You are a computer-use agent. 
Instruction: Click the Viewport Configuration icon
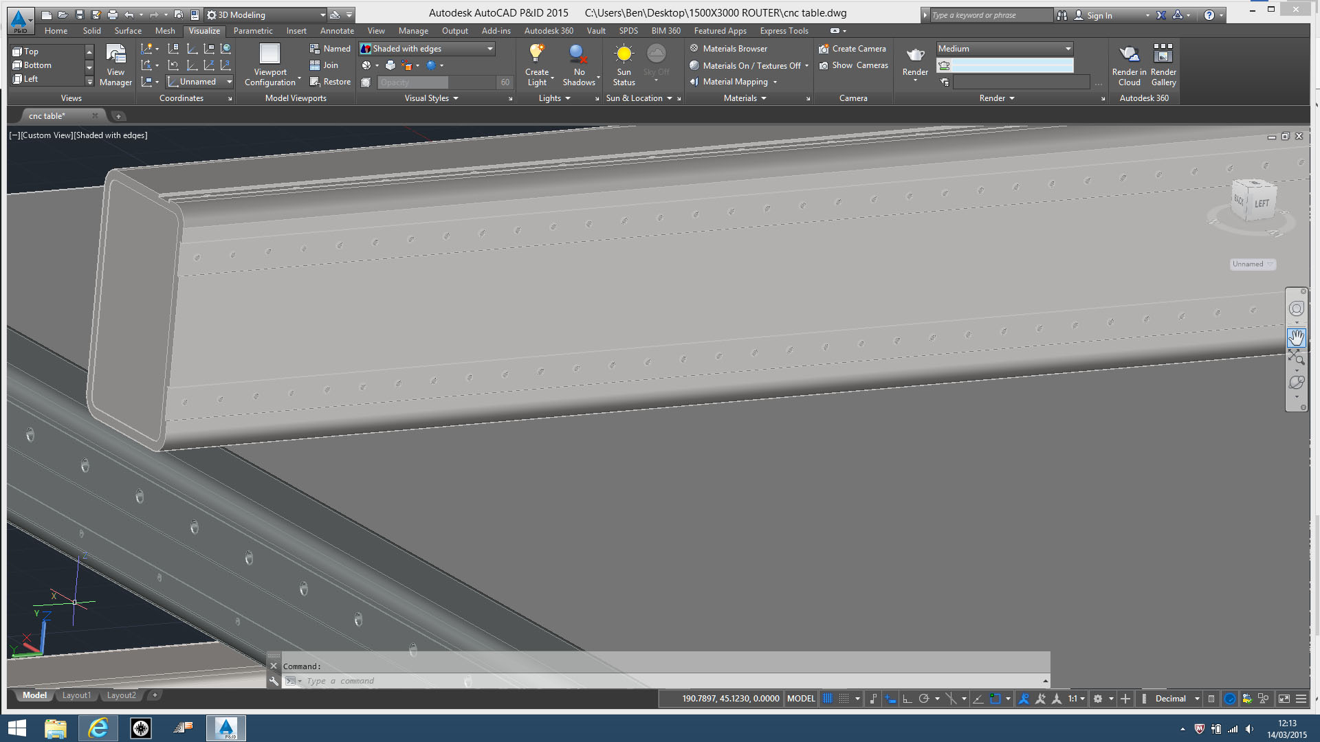coord(269,54)
